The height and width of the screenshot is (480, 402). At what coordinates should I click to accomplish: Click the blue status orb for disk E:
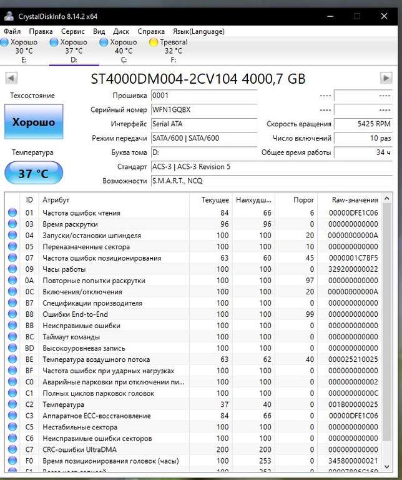(4, 42)
